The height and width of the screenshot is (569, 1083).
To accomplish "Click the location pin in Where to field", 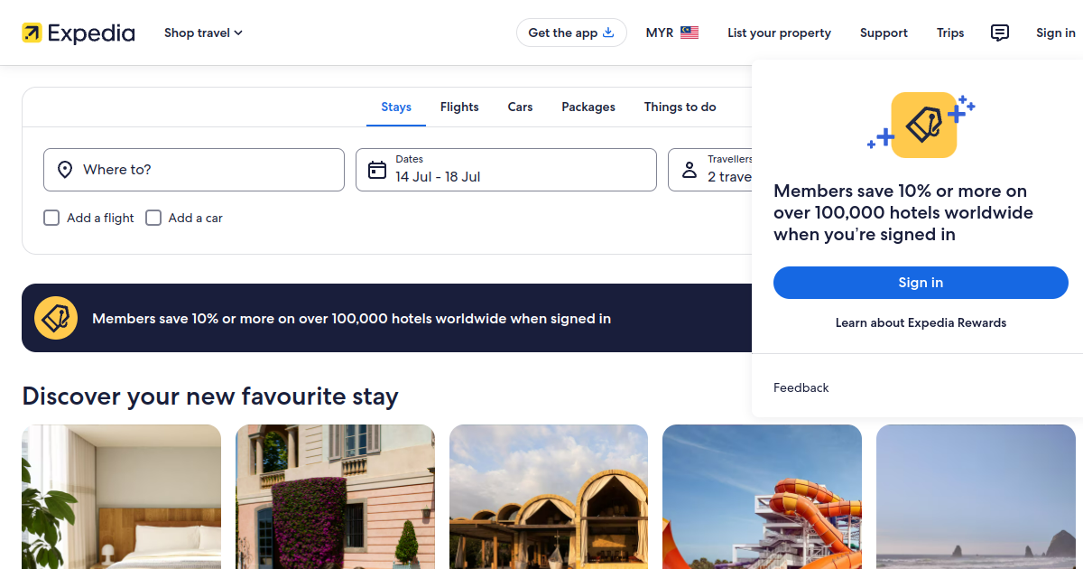I will (65, 170).
